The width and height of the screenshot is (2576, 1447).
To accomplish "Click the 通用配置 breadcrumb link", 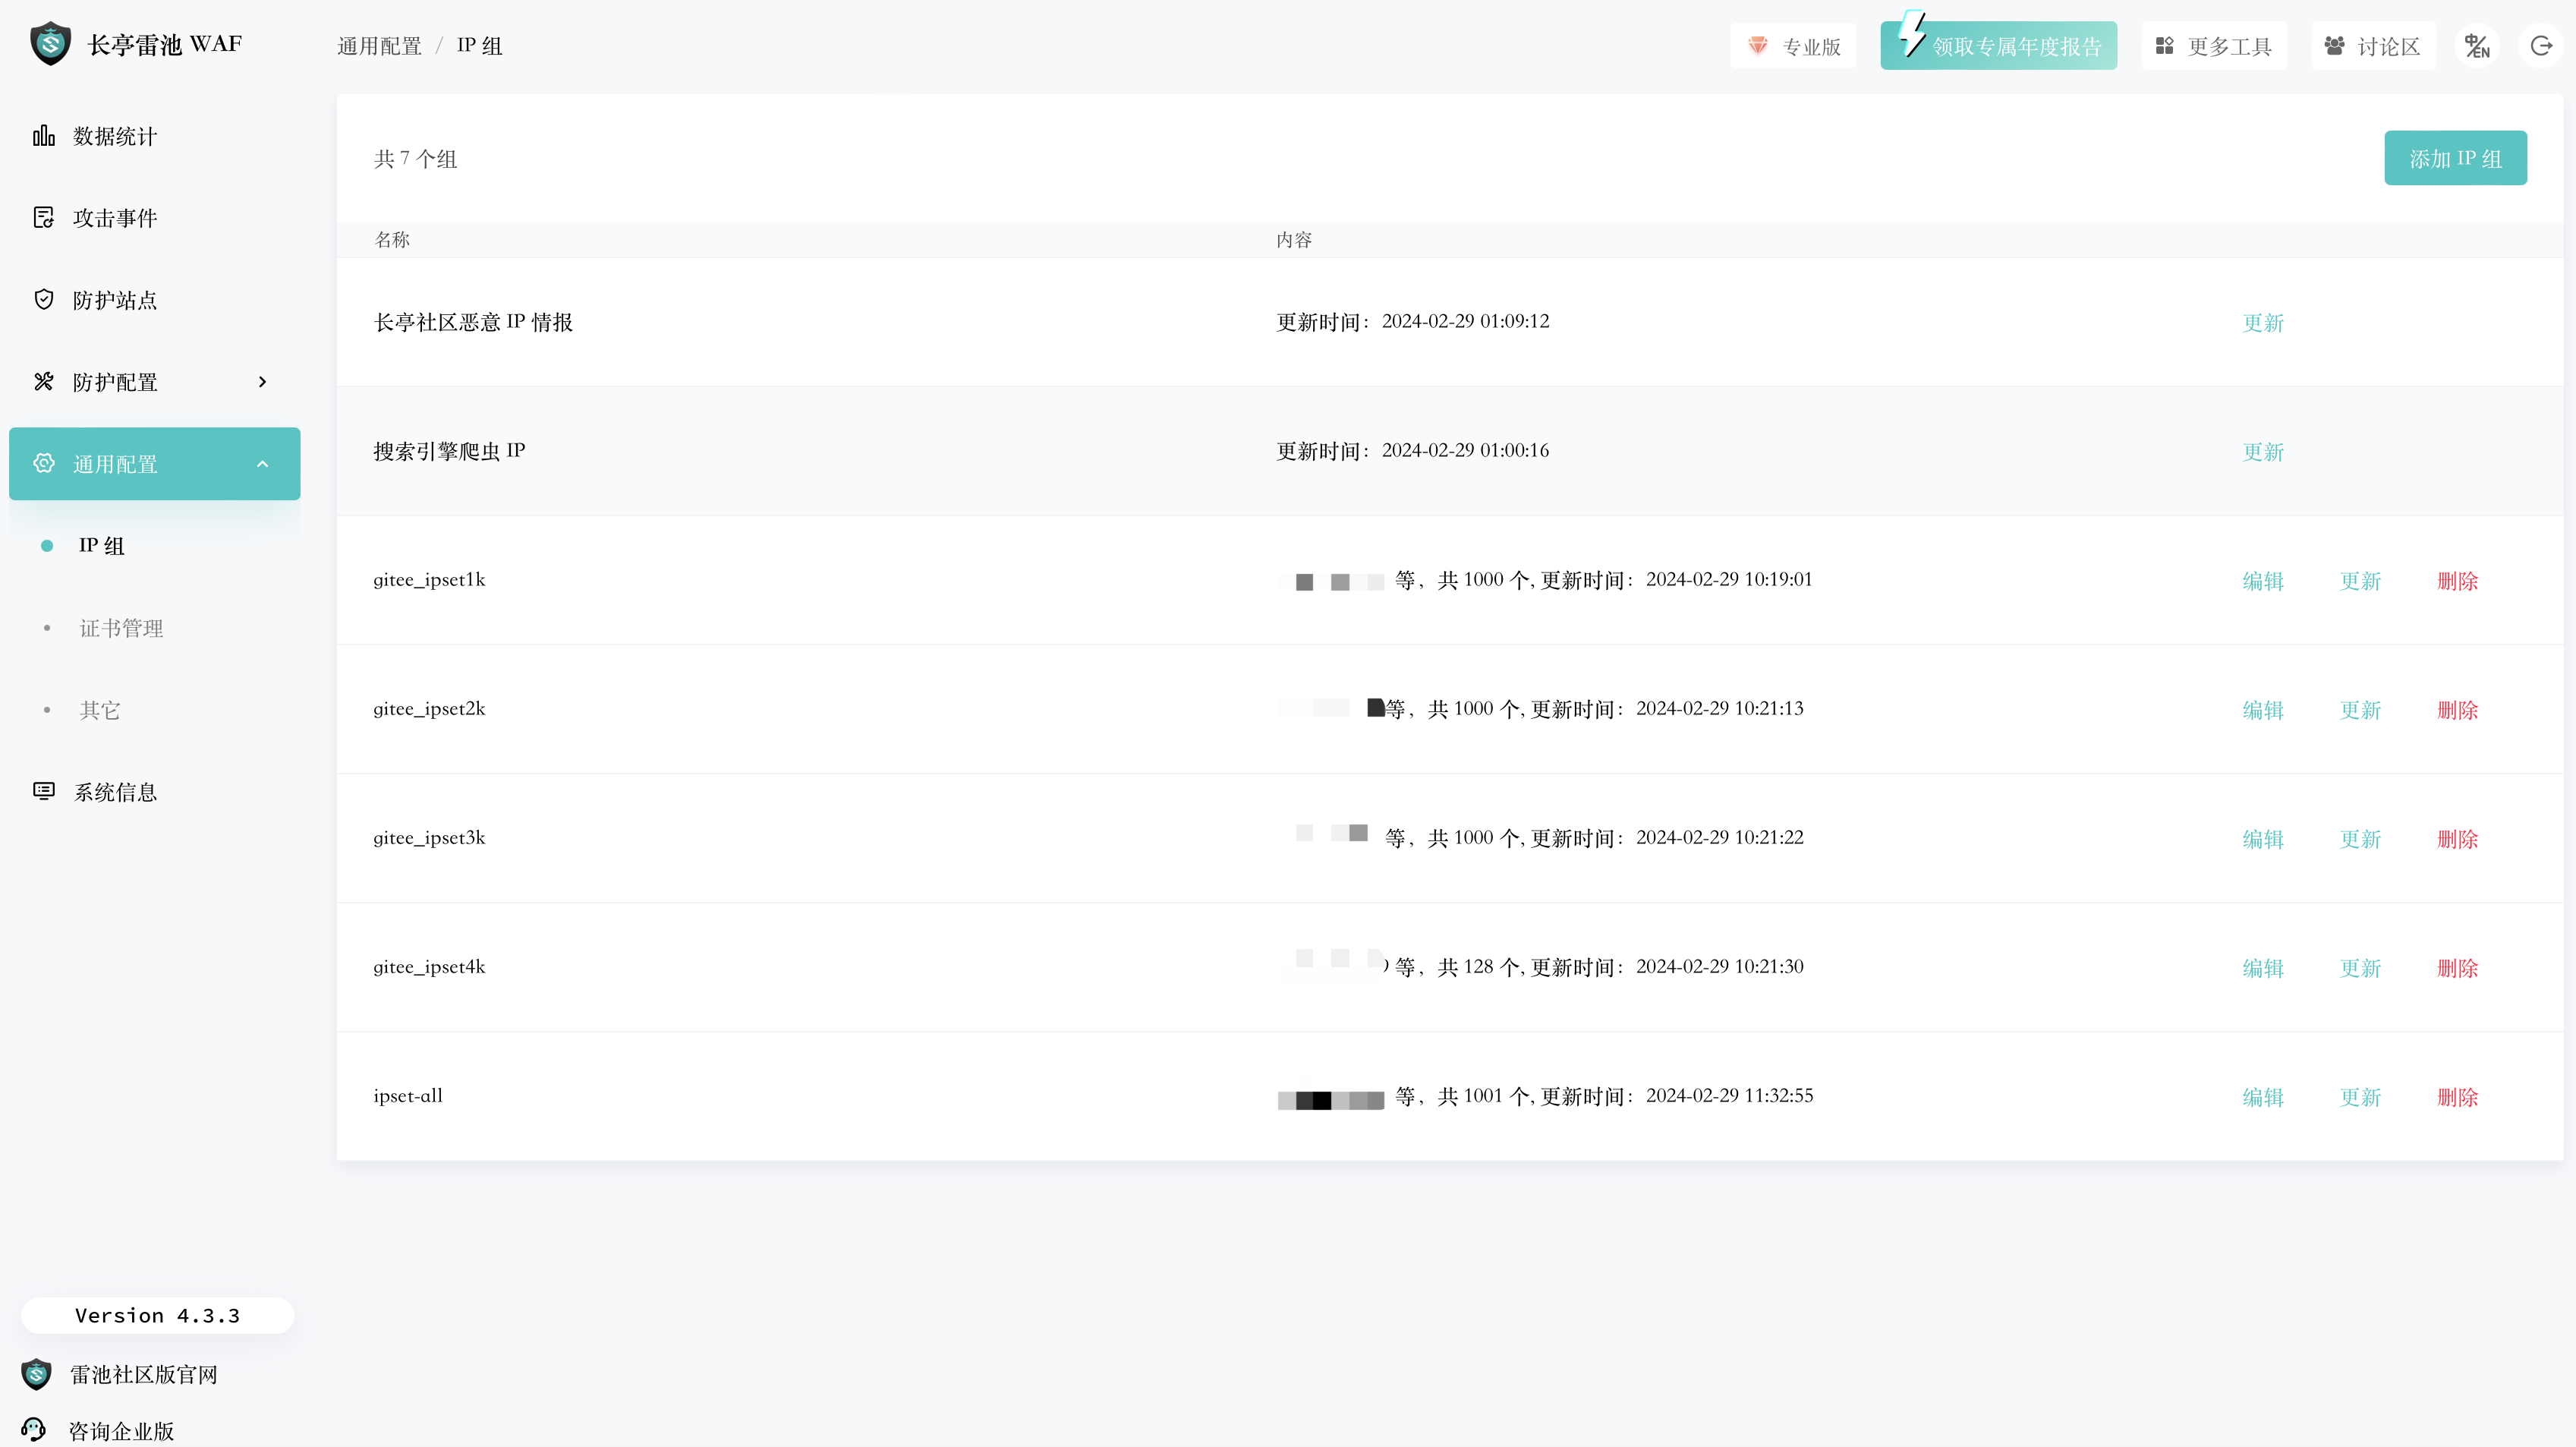I will point(379,46).
